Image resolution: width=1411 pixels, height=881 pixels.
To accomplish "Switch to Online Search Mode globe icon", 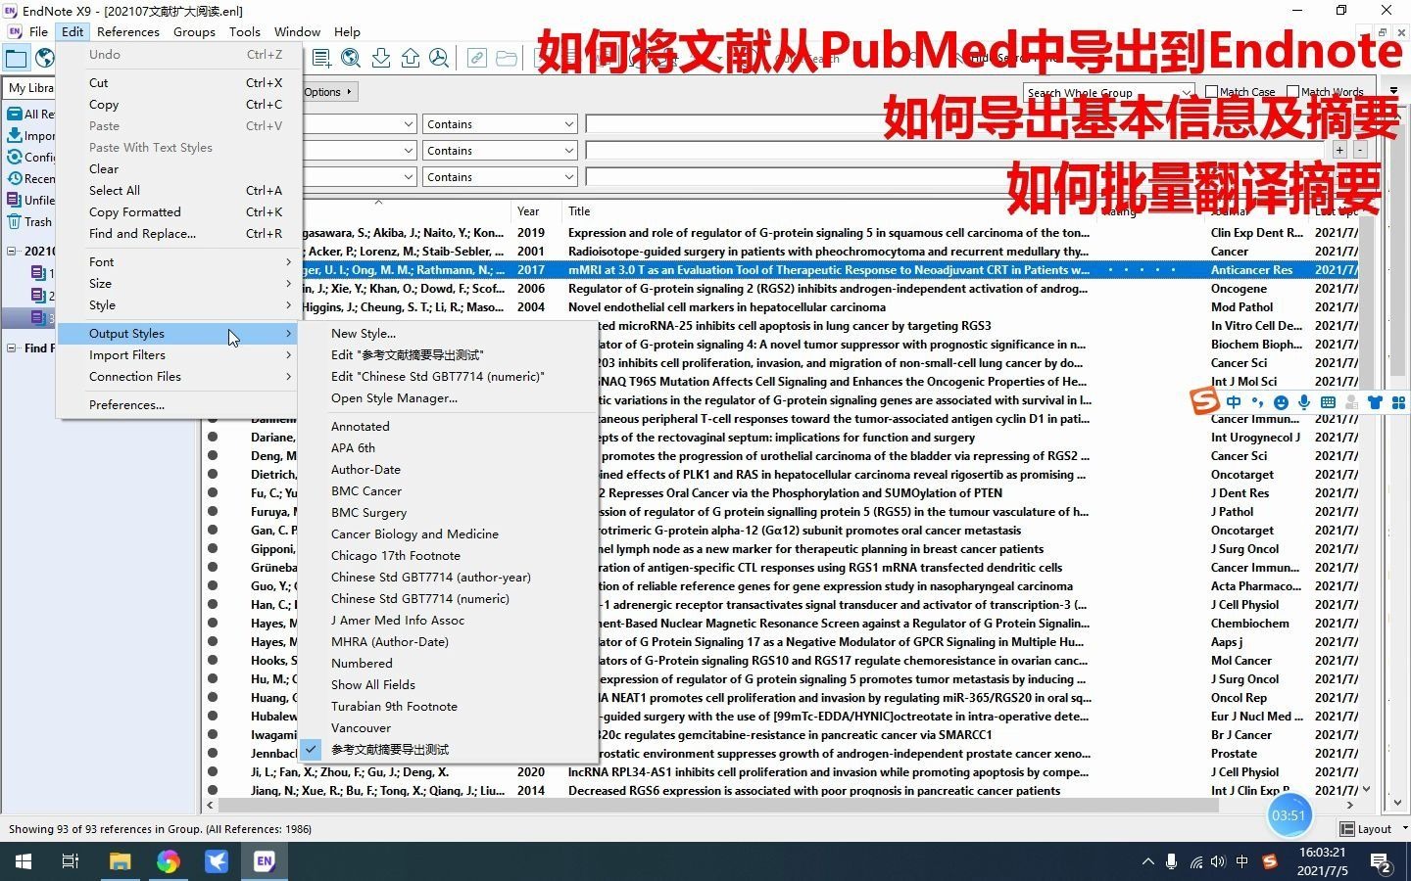I will coord(44,59).
